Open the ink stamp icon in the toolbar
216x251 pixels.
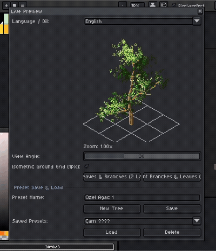(x=153, y=5)
